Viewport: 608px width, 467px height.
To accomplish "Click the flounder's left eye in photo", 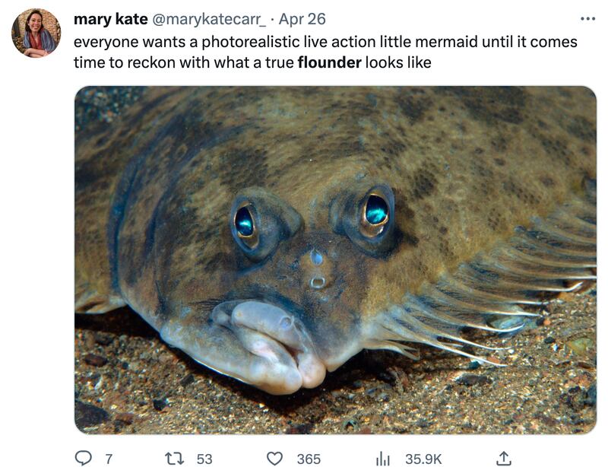I will 245,222.
